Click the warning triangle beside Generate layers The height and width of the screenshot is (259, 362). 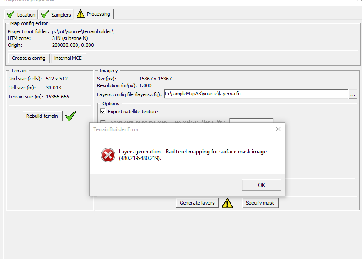coord(227,203)
